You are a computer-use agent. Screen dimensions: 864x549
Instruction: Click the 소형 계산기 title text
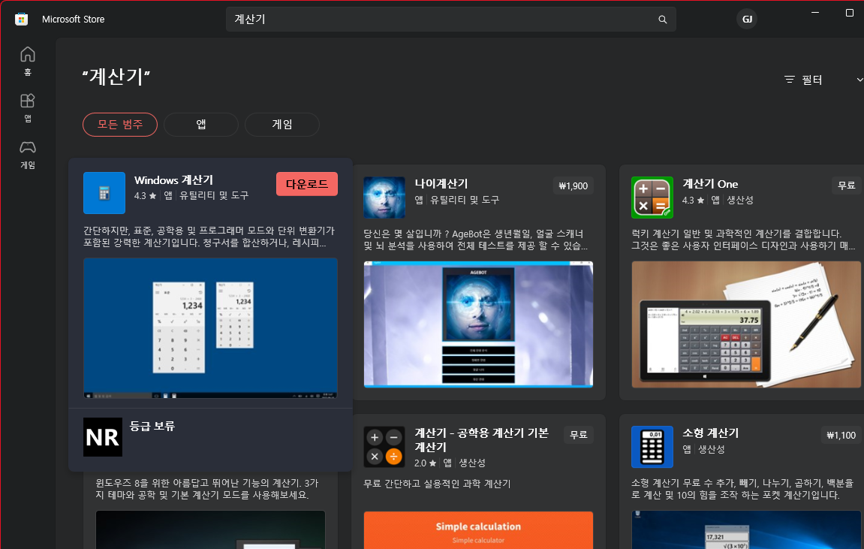(711, 433)
